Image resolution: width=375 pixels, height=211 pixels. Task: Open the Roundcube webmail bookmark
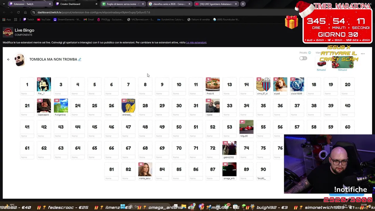[x=226, y=19]
